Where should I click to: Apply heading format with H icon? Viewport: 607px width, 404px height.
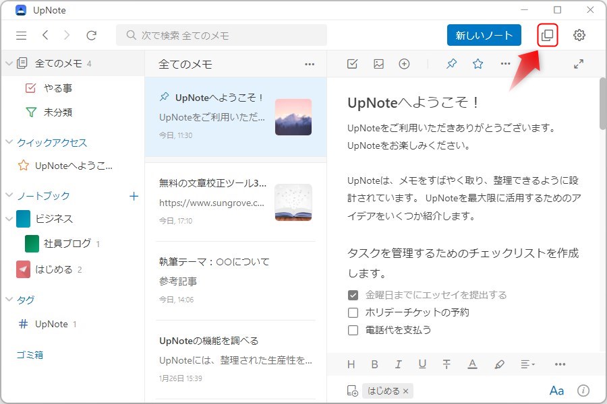coord(351,364)
